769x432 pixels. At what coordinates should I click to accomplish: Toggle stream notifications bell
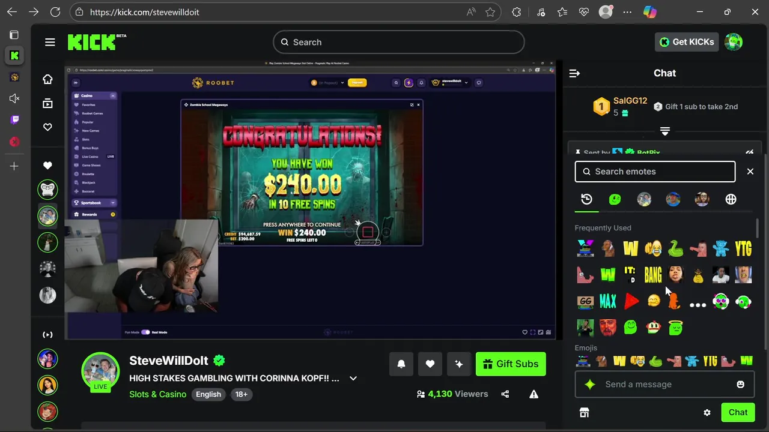pyautogui.click(x=401, y=364)
